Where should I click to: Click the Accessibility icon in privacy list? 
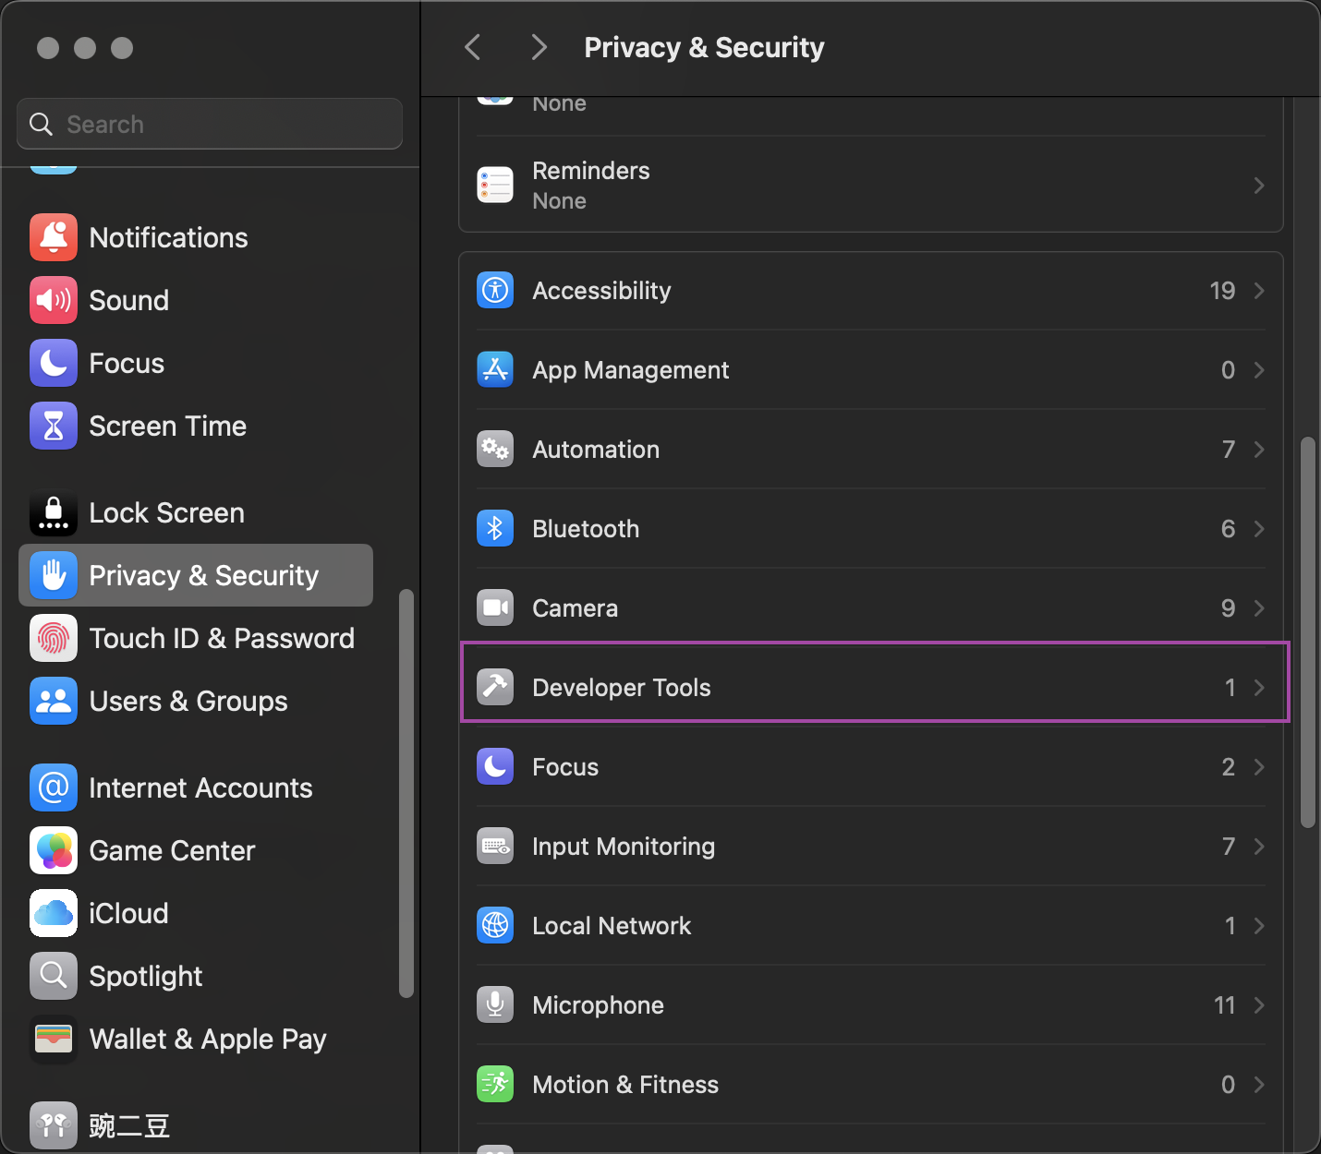point(495,290)
